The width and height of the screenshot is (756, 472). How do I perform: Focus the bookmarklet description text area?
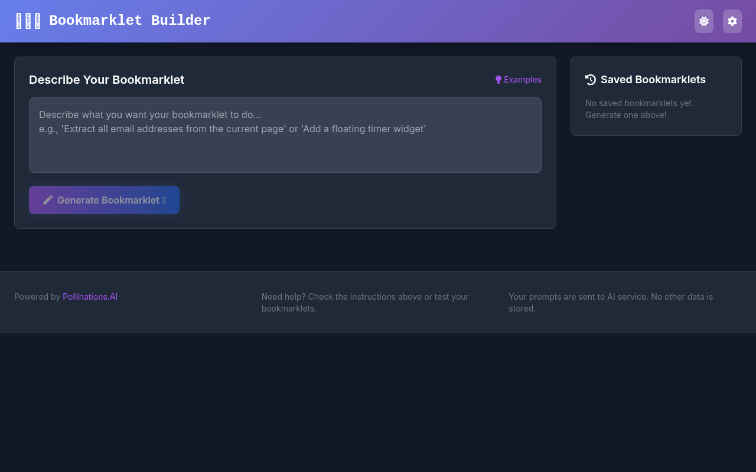coord(285,135)
